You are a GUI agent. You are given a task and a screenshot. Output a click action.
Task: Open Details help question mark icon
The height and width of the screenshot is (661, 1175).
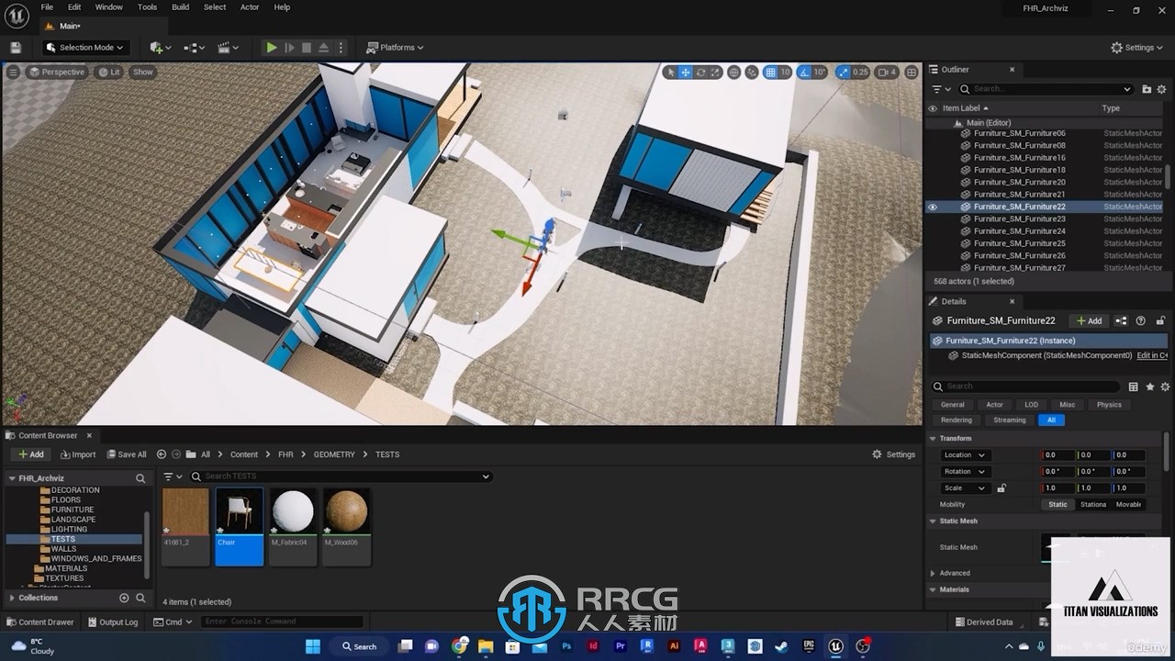1141,320
